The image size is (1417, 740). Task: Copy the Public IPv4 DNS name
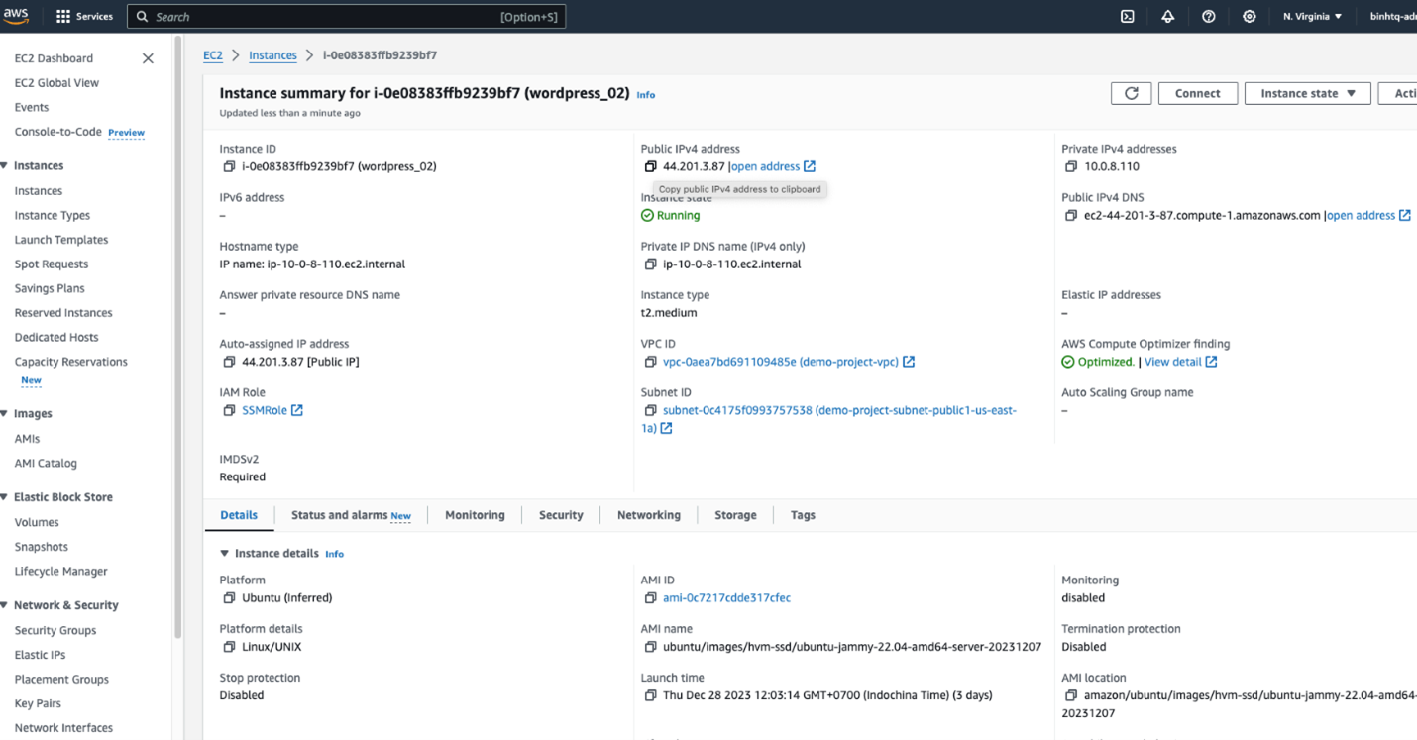(x=1070, y=215)
